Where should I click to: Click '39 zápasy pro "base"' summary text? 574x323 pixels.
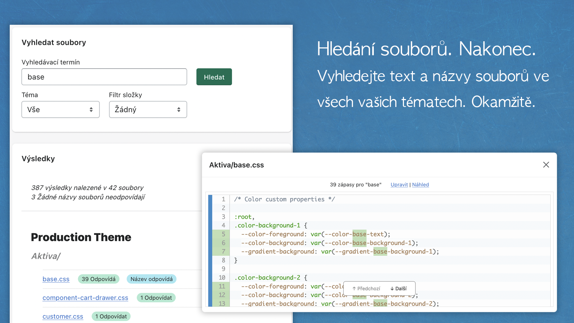click(356, 184)
